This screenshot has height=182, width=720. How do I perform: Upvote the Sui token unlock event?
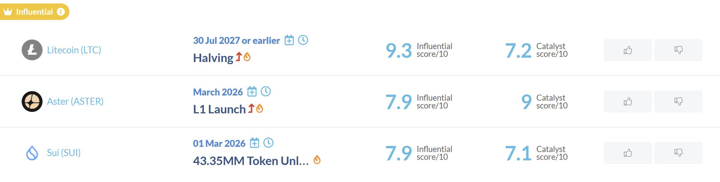point(628,153)
